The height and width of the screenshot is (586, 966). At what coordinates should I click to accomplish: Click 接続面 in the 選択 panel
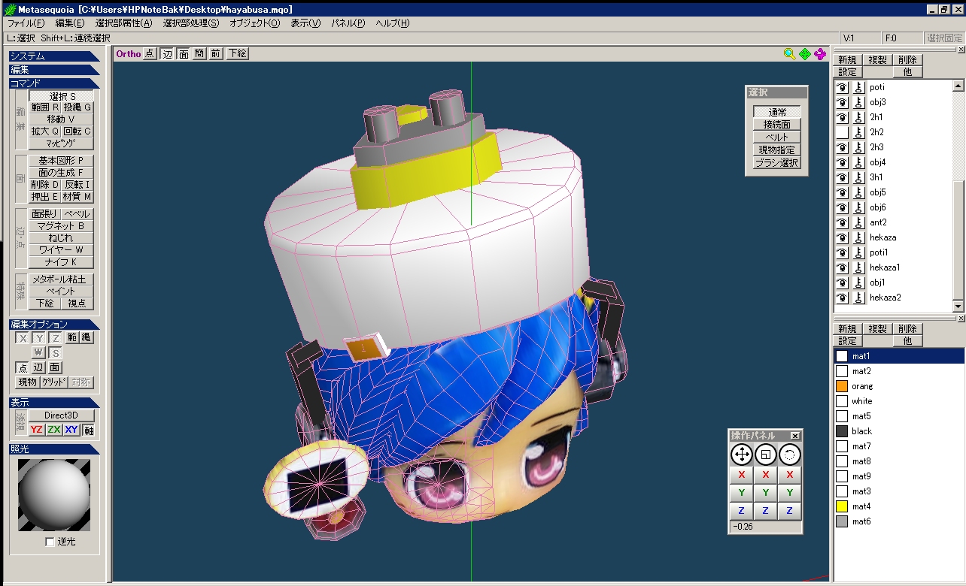coord(777,125)
